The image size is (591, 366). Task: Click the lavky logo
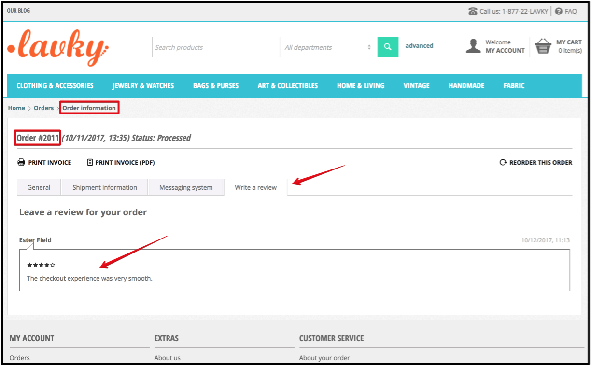click(57, 47)
